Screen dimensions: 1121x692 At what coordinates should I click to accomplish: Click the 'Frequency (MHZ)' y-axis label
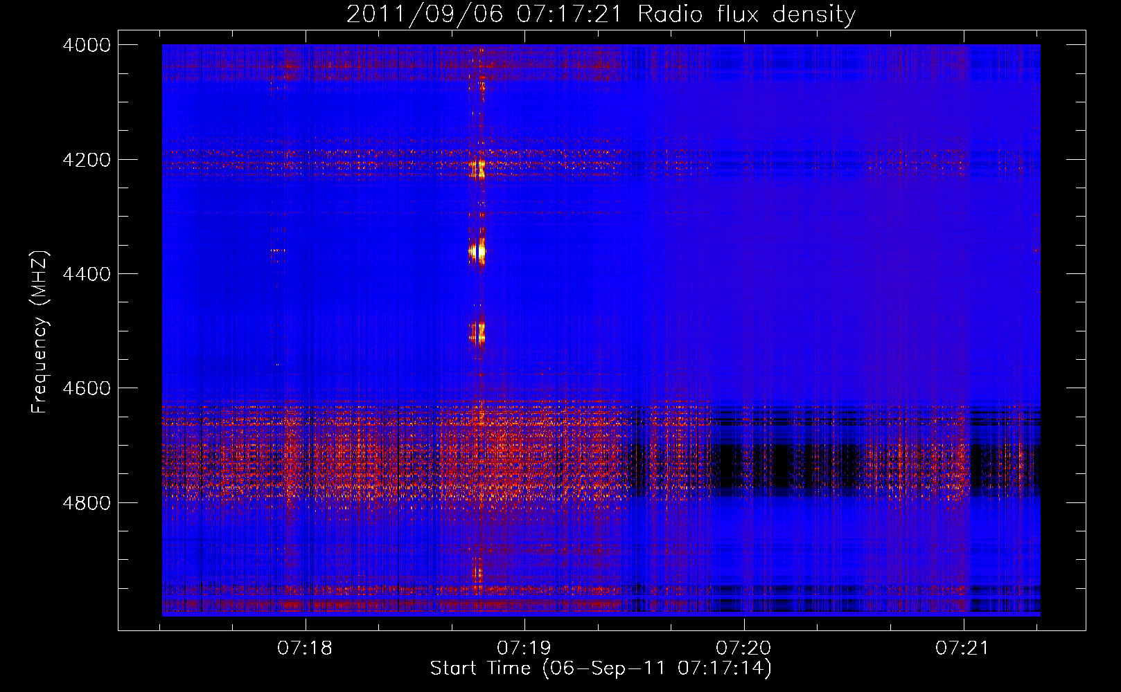pos(40,332)
